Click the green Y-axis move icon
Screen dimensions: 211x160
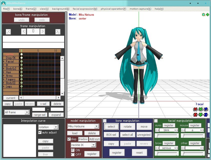pyautogui.click(x=201, y=115)
